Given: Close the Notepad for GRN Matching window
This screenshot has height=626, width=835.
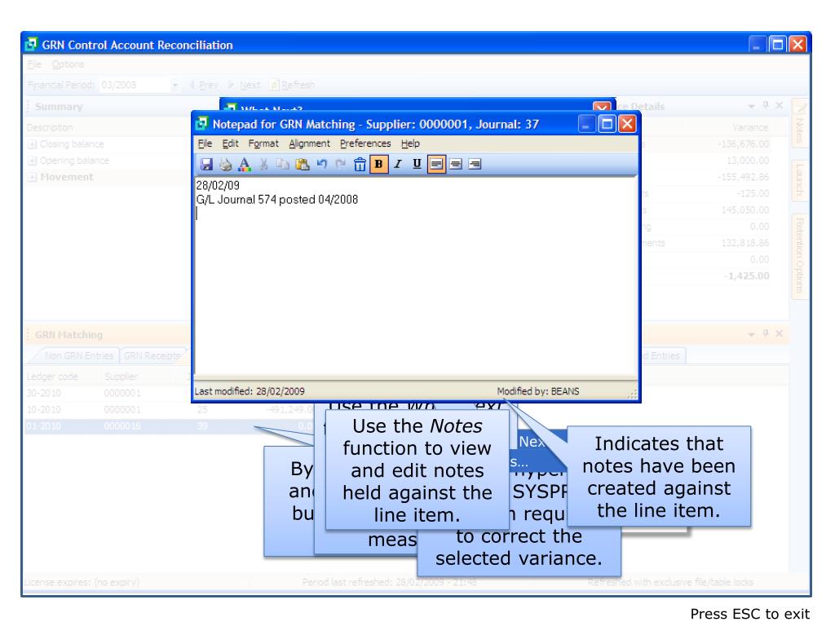Looking at the screenshot, I should (627, 124).
